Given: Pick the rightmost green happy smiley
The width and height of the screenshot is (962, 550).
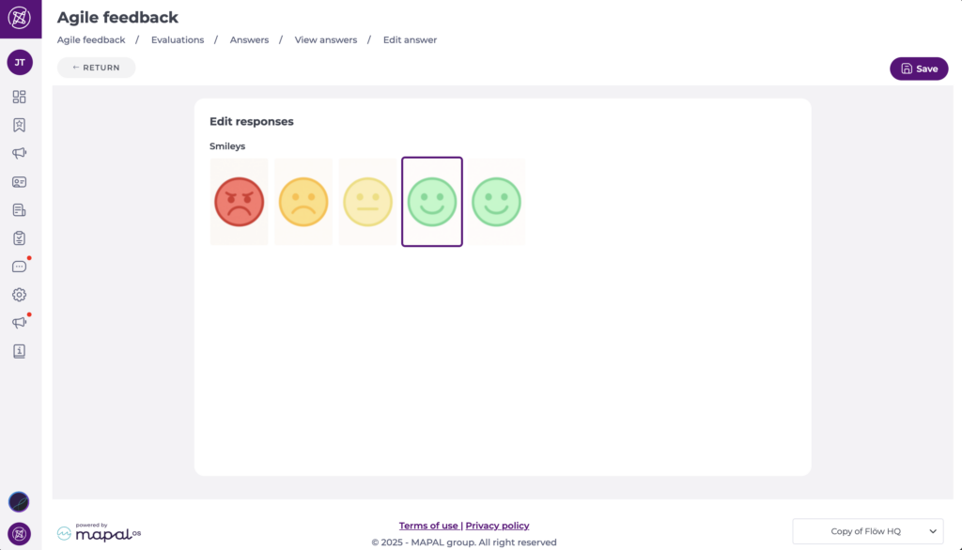Looking at the screenshot, I should pos(496,202).
